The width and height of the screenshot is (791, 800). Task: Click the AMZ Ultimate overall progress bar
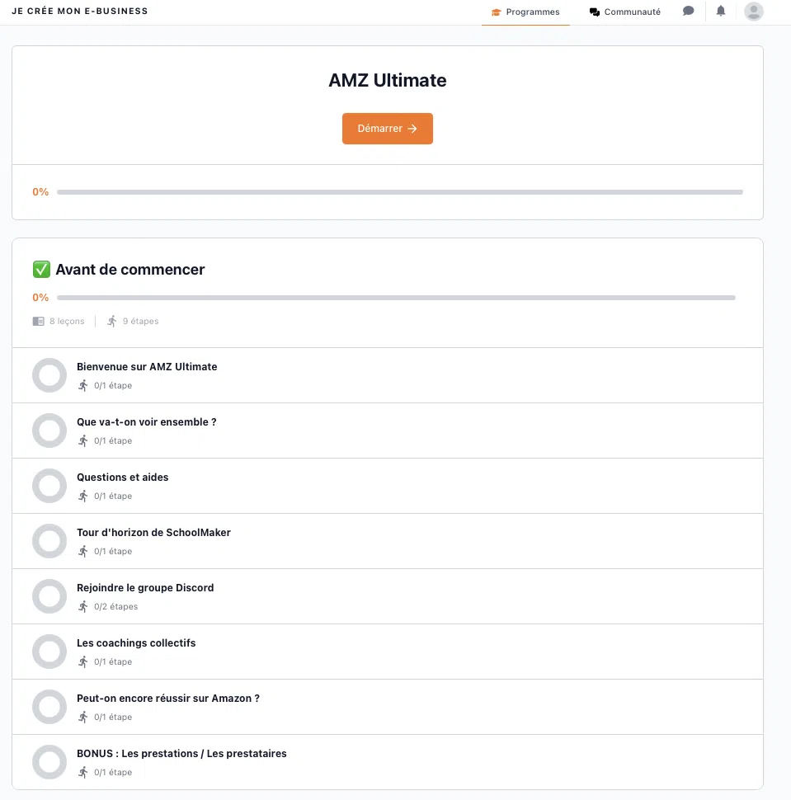click(x=399, y=192)
